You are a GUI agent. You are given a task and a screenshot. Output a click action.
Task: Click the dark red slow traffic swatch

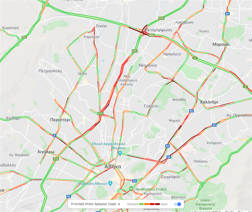pos(157,204)
